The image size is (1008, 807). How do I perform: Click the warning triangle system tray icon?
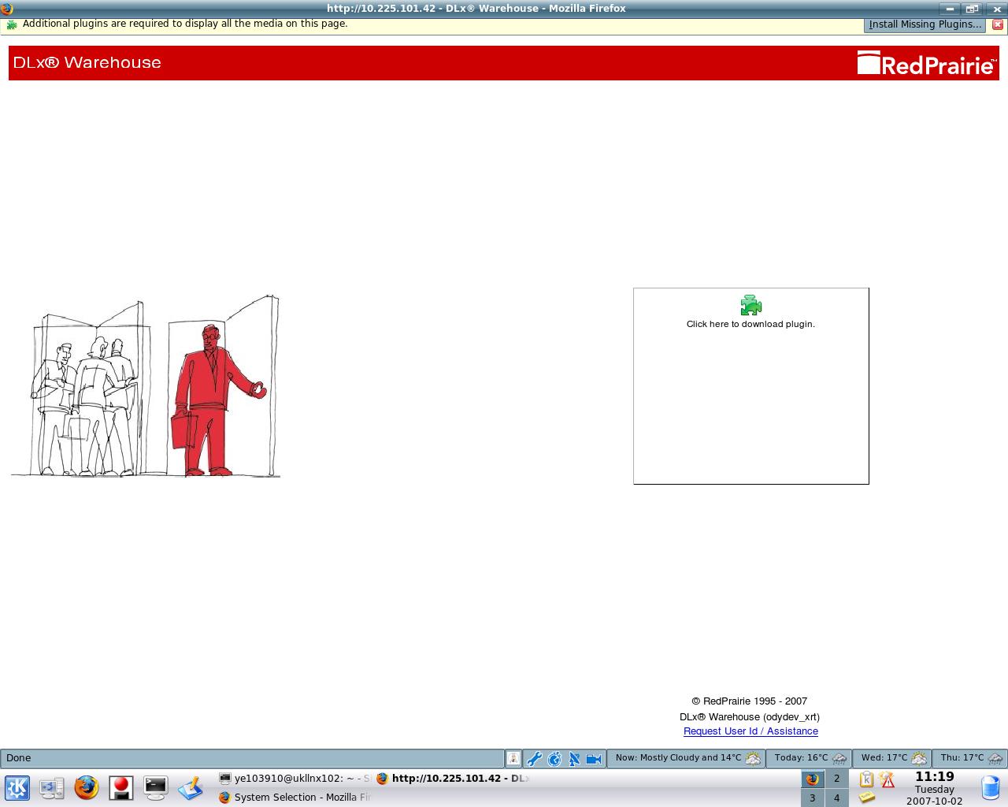(888, 779)
